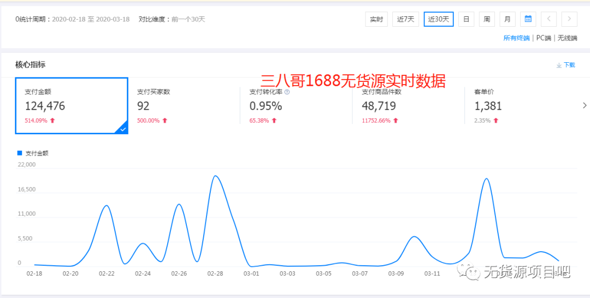This screenshot has height=298, width=590.
Task: Filter data by PC端
Action: pyautogui.click(x=544, y=38)
